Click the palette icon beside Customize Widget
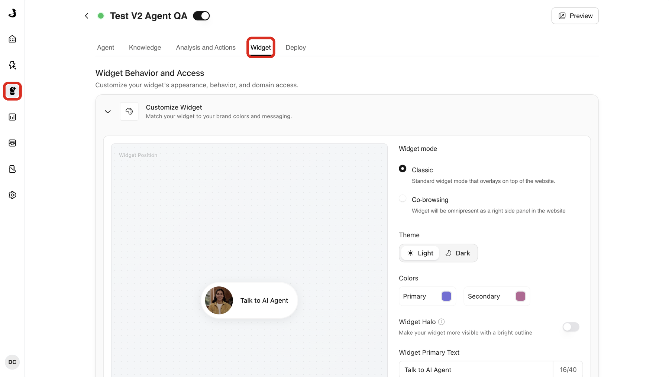669x377 pixels. pyautogui.click(x=129, y=111)
